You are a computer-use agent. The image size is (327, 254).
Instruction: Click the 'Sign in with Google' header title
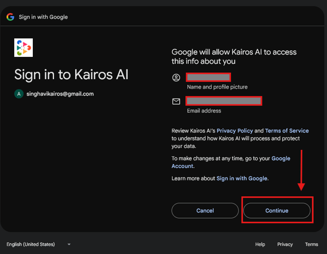click(43, 17)
